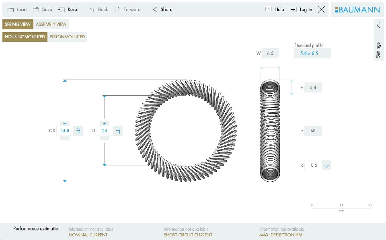Screen dimensions: 386x240
Task: Click the Performance estimation label
Action: tap(37, 229)
